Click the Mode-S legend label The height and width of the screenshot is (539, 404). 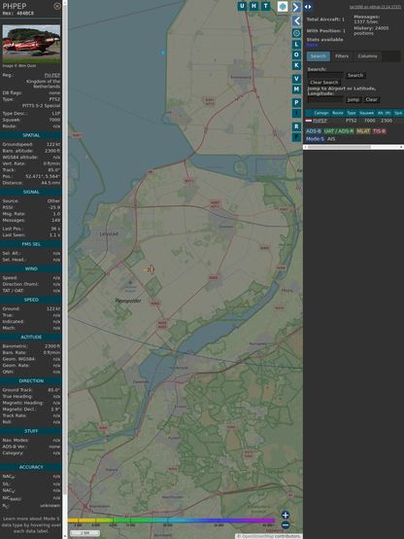tap(315, 139)
